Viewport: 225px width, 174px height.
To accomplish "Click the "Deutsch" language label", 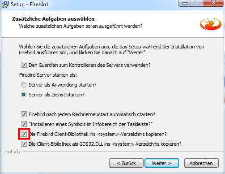I will click(11, 152).
